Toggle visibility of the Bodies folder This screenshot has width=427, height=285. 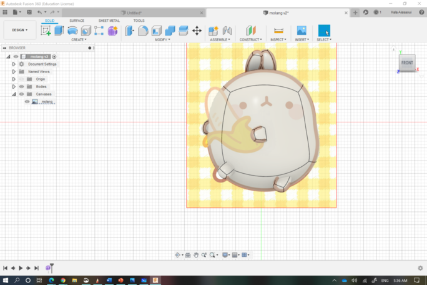coord(21,87)
